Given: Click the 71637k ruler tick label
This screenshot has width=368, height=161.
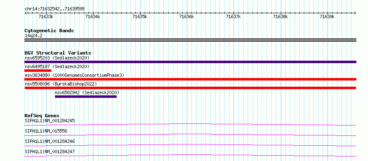Looking at the screenshot, I should coord(234,17).
